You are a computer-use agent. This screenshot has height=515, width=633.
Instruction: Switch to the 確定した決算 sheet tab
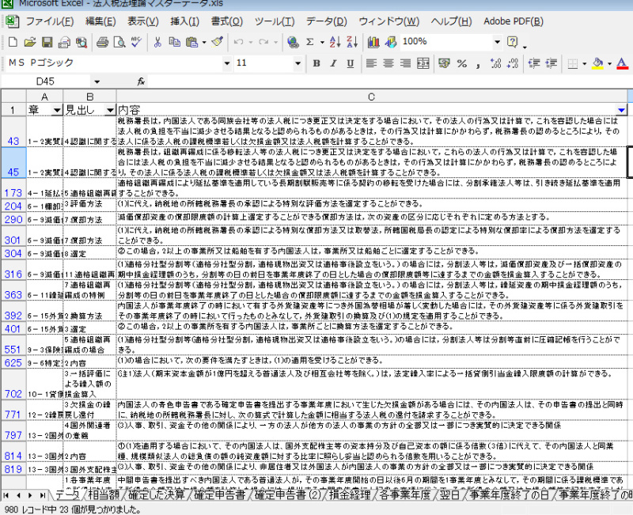pyautogui.click(x=157, y=494)
